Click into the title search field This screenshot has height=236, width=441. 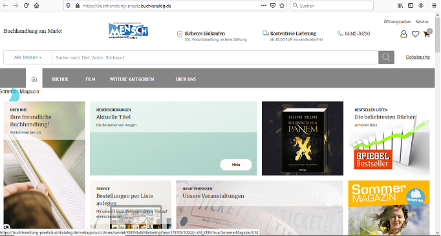point(215,57)
